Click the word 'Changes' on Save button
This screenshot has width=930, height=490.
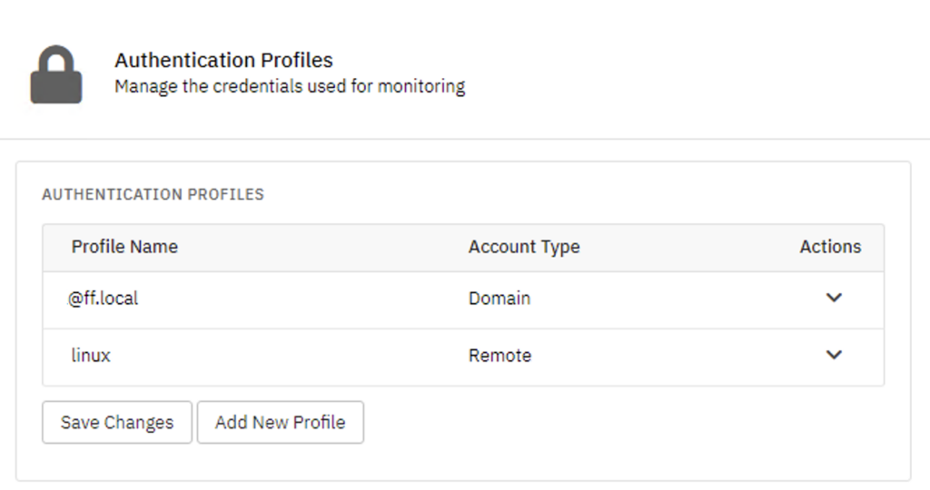139,423
